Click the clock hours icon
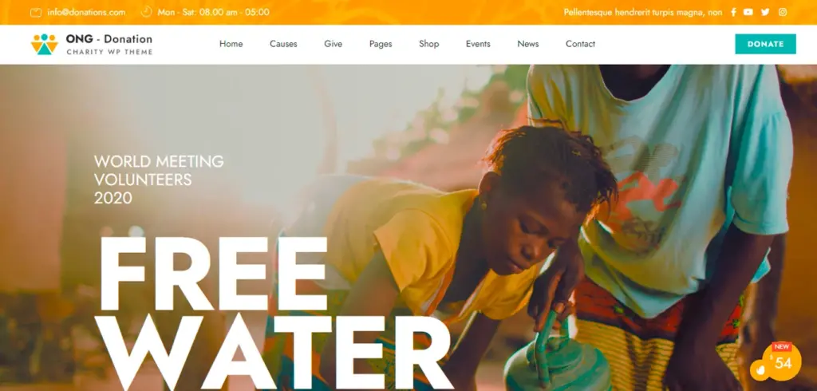The image size is (817, 391). pos(147,11)
